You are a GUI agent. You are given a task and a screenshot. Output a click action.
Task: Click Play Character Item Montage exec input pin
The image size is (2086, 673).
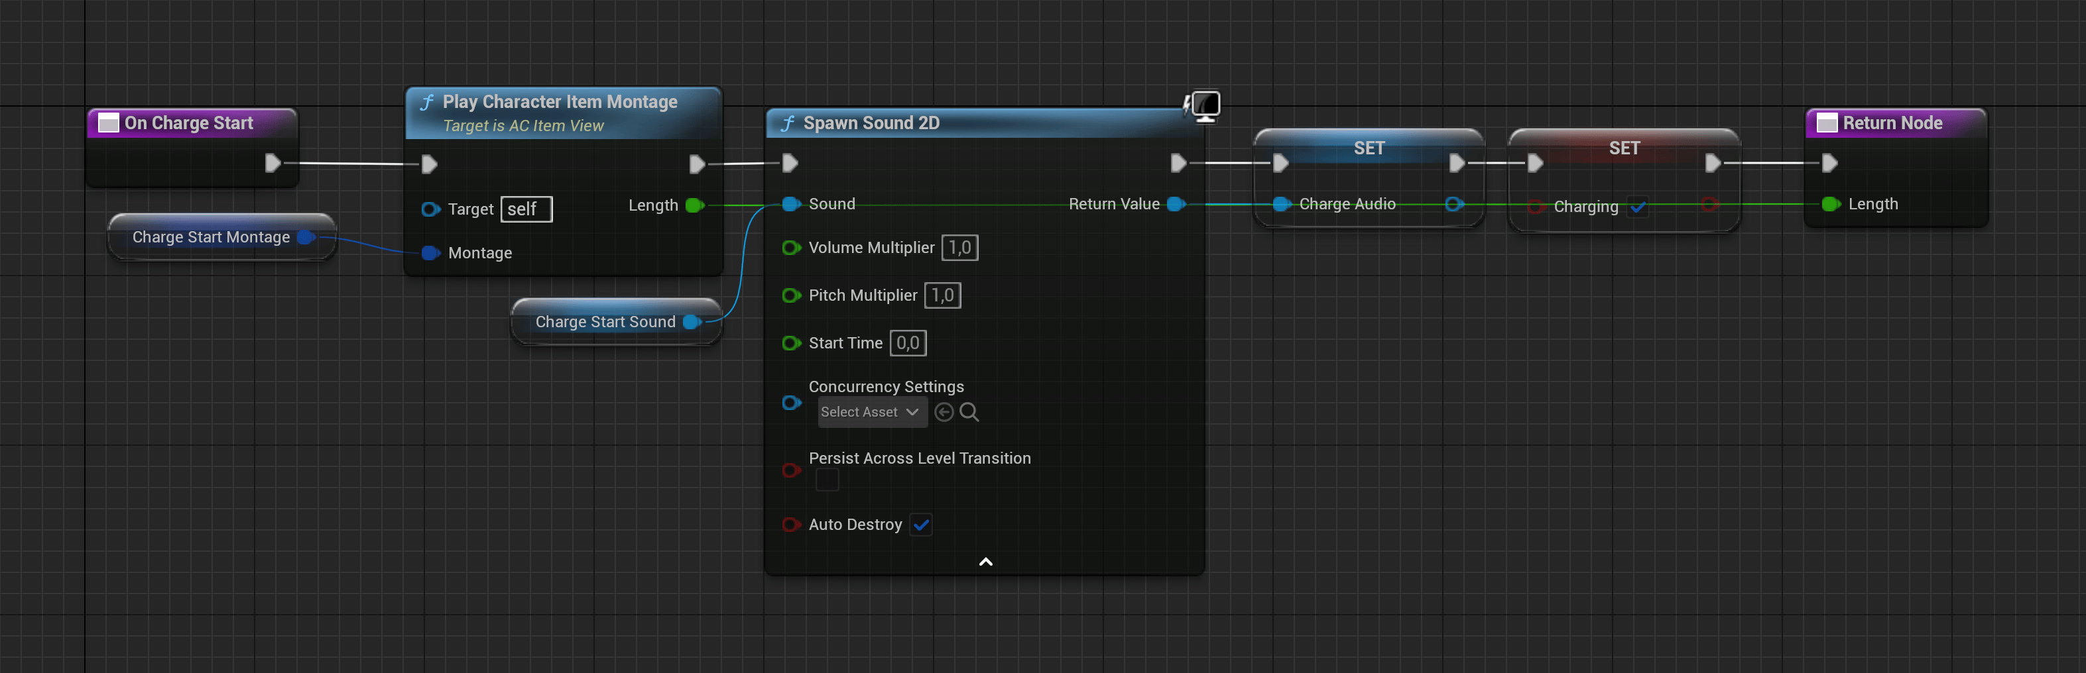tap(429, 164)
